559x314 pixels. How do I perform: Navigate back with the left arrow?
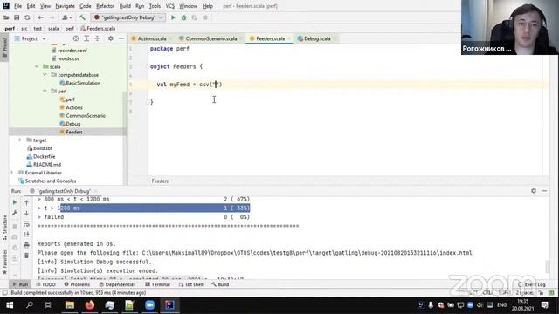41,17
